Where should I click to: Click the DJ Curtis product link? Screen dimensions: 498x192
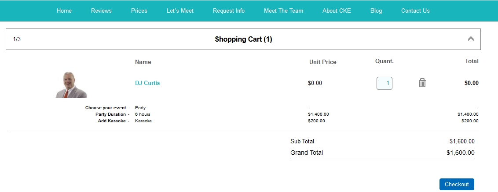pyautogui.click(x=147, y=83)
